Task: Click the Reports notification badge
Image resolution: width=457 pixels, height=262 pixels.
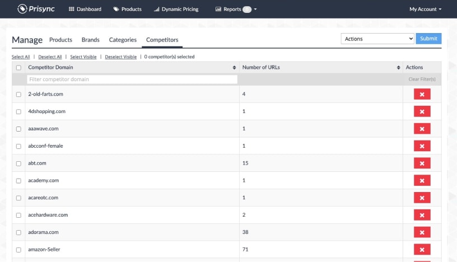Action: click(247, 10)
